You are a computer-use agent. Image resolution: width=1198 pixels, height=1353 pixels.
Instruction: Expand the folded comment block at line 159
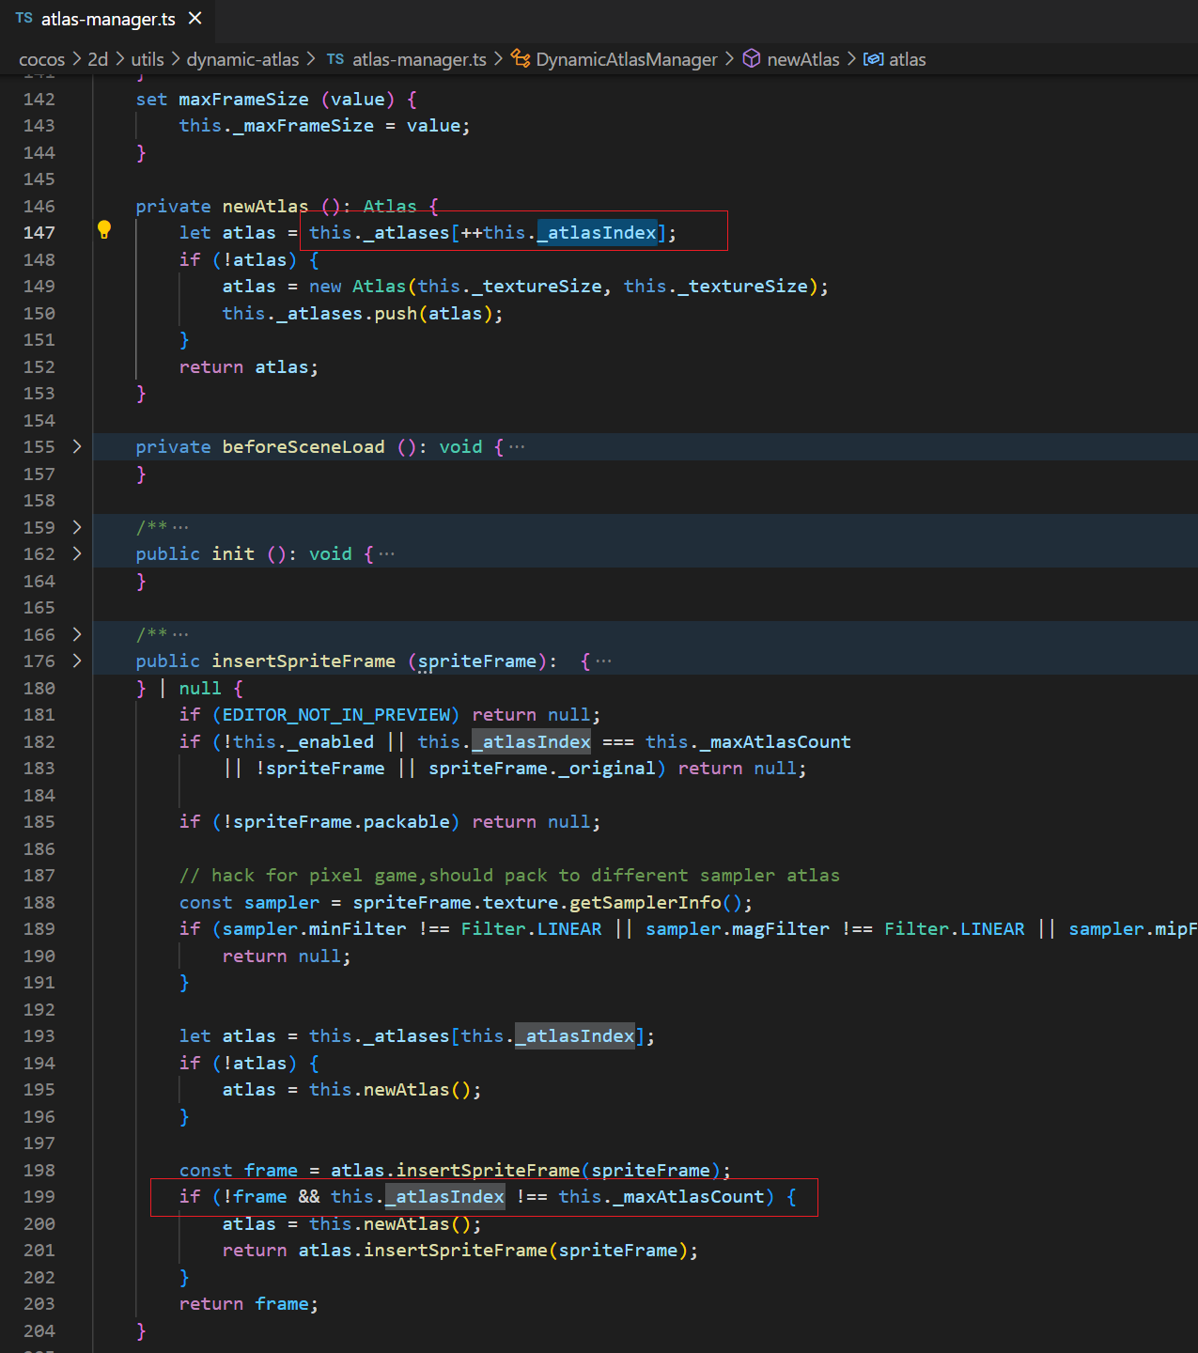[x=77, y=527]
